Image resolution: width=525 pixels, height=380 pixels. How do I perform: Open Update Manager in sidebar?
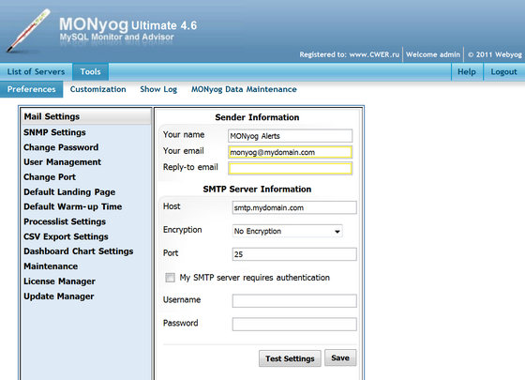[58, 296]
